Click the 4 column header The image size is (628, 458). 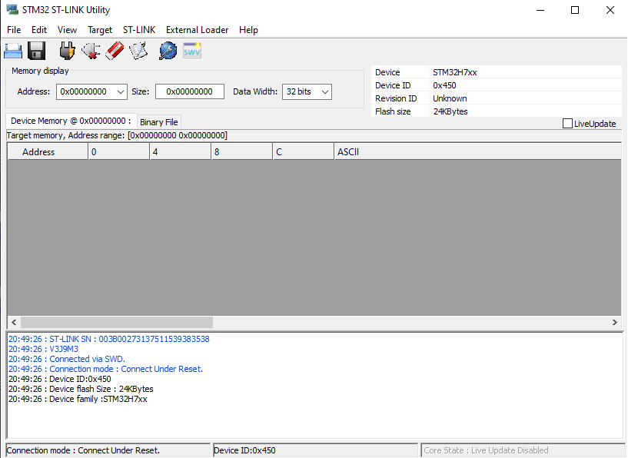(180, 152)
